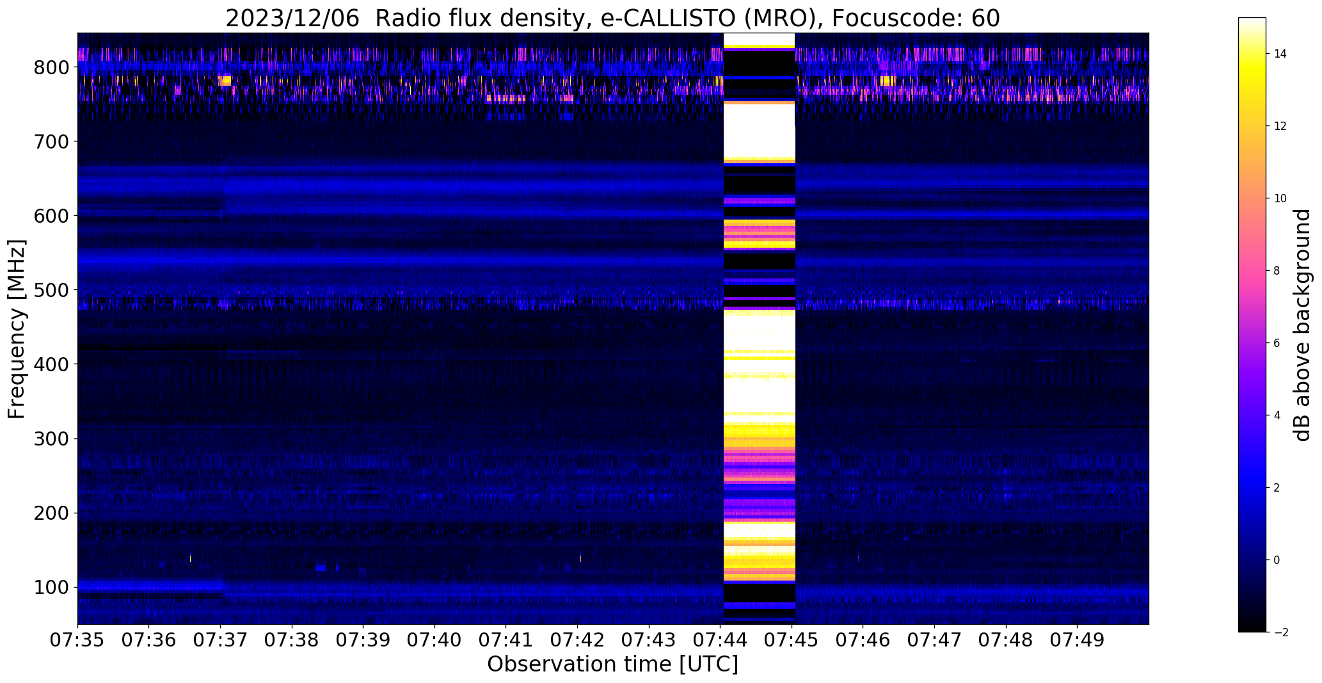The image size is (1322, 683).
Task: Click the colorbar tick label 8
Action: [1277, 271]
